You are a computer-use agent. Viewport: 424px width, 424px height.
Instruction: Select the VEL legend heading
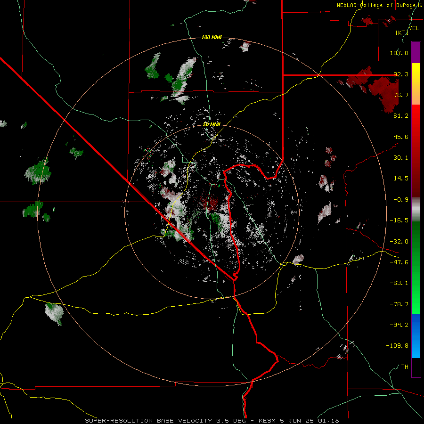click(x=414, y=28)
